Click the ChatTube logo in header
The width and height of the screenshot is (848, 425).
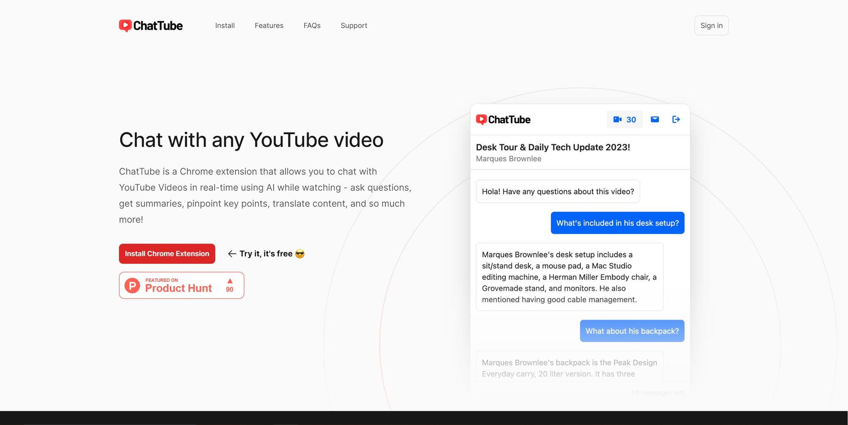click(x=151, y=26)
